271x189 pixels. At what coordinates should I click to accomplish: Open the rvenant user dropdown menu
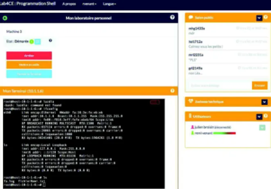pos(89,4)
